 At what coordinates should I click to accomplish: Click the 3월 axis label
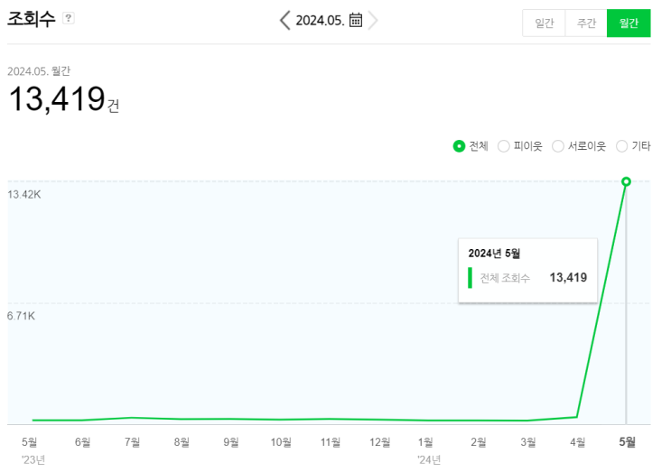click(528, 442)
